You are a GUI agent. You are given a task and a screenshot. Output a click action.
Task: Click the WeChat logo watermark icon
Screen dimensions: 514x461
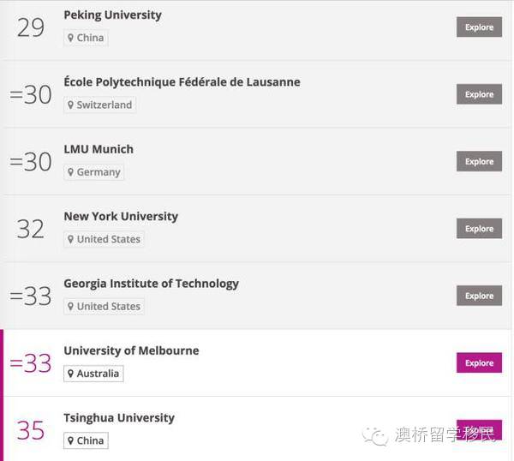(375, 436)
